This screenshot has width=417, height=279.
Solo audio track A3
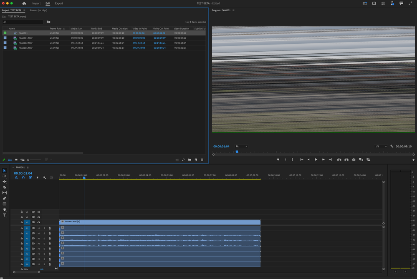click(x=44, y=239)
